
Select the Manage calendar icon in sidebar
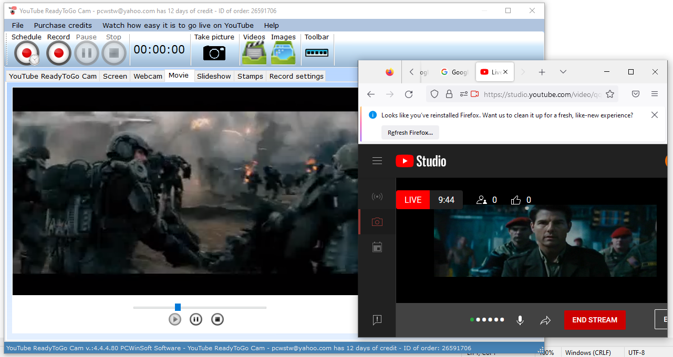377,247
